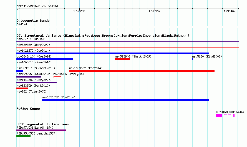Click the CBY3 gene's pink exon block

(219, 115)
